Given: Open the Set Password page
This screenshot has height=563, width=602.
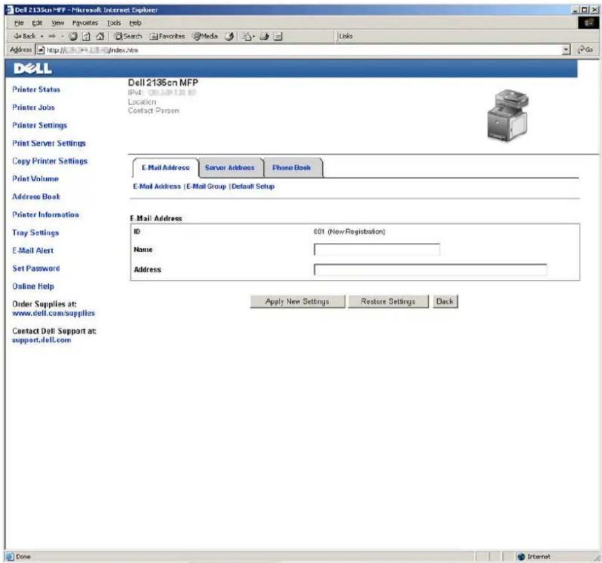Looking at the screenshot, I should 36,268.
